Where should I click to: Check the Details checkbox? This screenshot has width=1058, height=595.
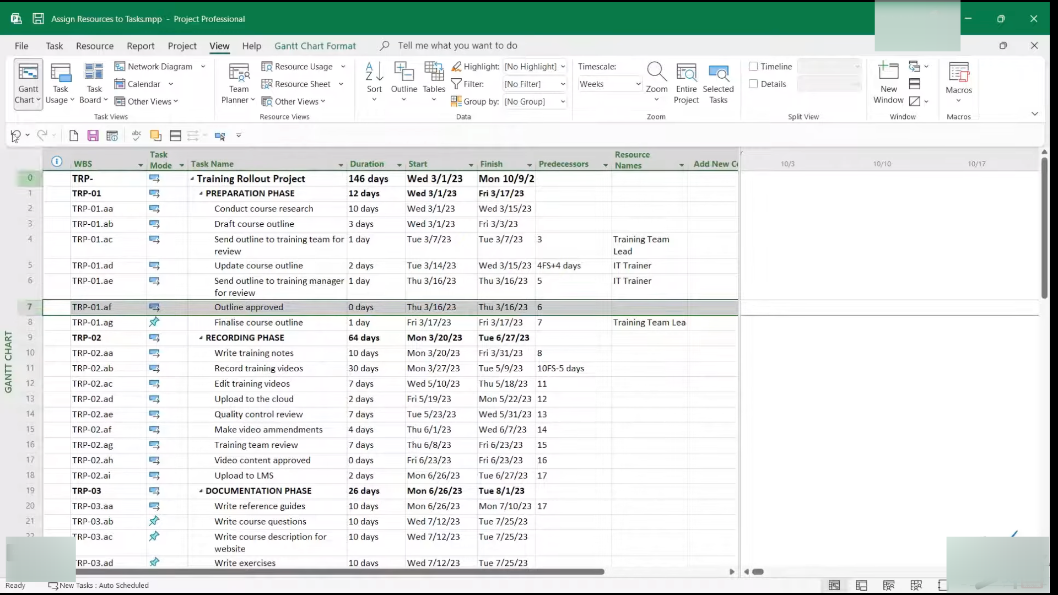tap(753, 84)
